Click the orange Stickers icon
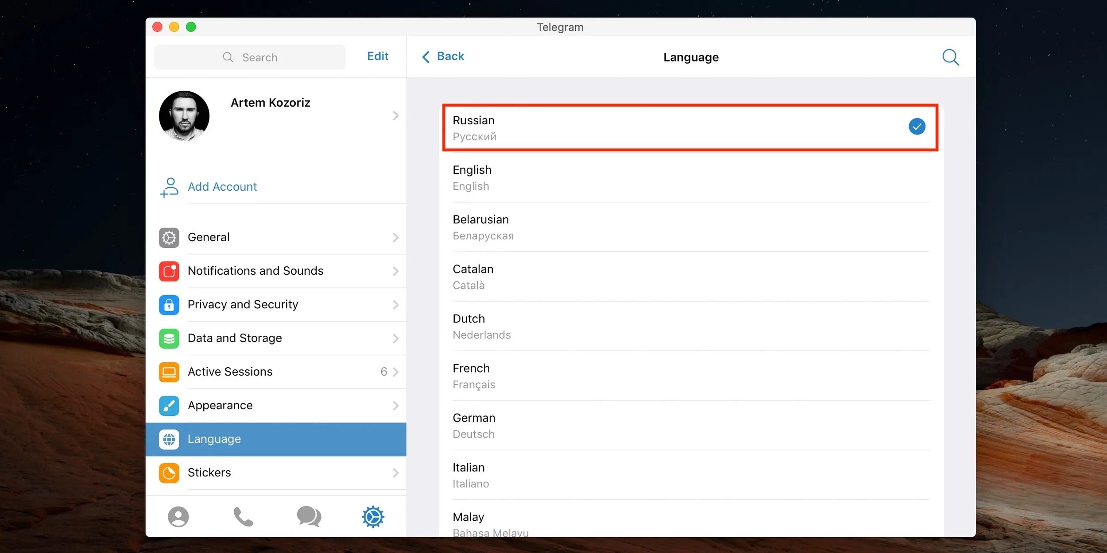The height and width of the screenshot is (553, 1107). point(169,473)
